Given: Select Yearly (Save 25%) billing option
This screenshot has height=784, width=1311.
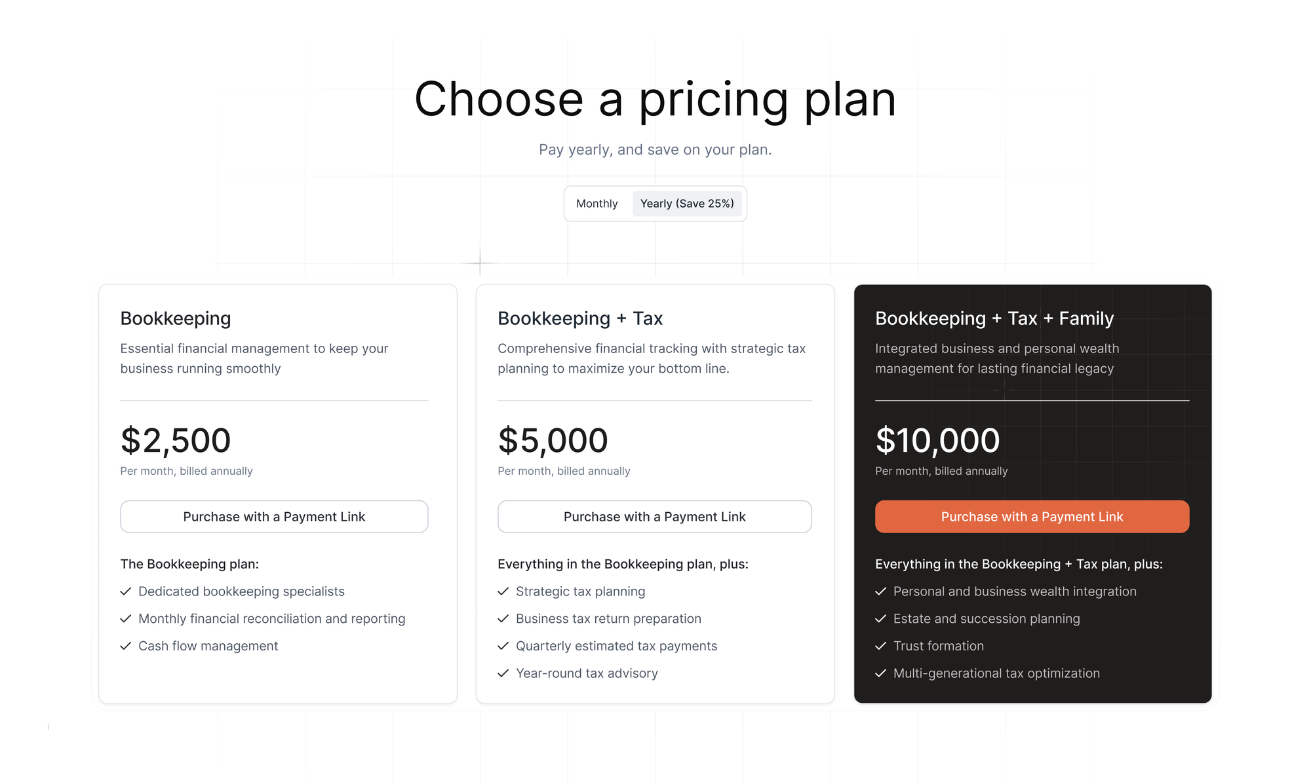Looking at the screenshot, I should tap(686, 204).
